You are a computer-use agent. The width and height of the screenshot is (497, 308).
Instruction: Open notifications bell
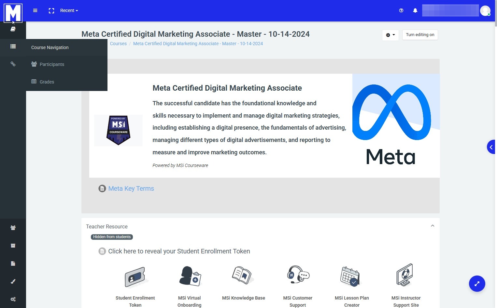click(x=415, y=10)
